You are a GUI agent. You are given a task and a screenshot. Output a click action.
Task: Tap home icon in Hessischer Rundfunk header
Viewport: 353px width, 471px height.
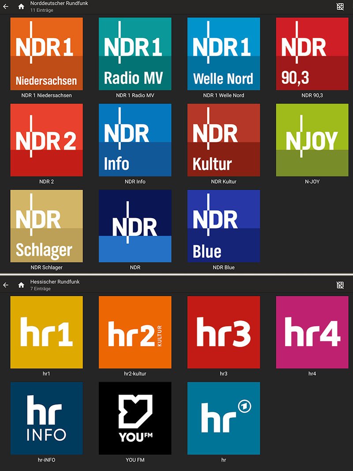(x=21, y=285)
